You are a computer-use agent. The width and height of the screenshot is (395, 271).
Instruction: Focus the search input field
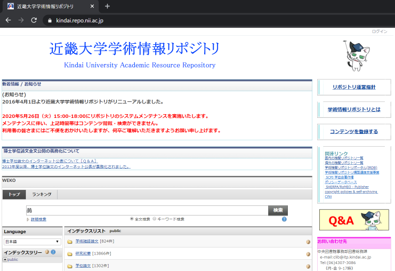tap(147, 211)
